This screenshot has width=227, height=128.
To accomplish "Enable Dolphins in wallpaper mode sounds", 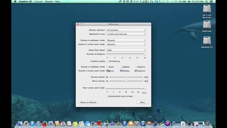I will 135,67.
